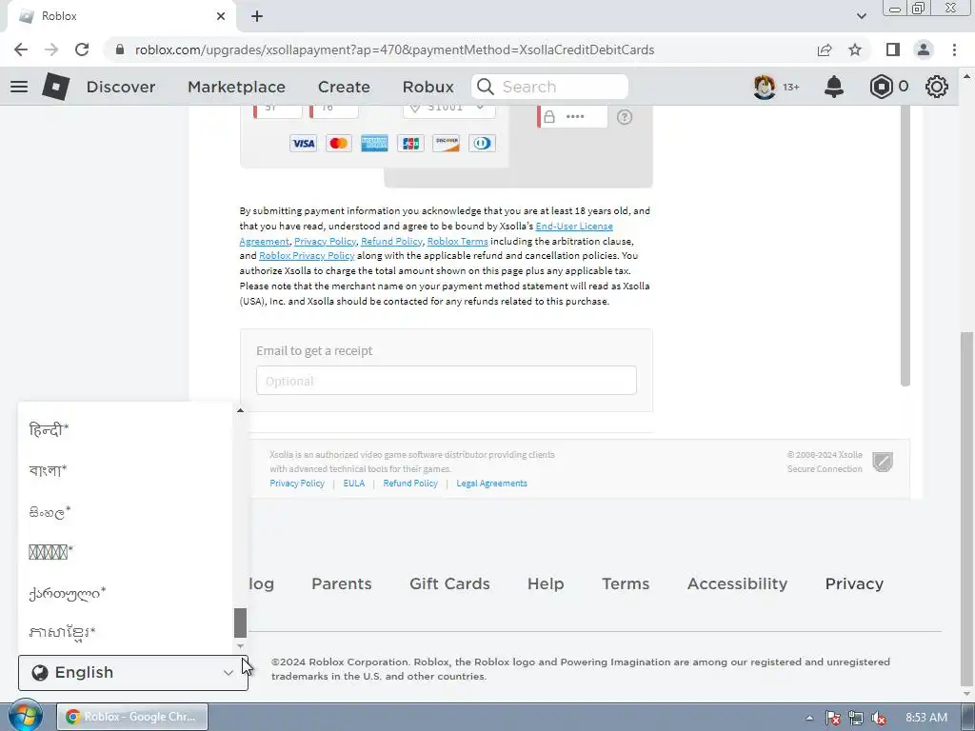This screenshot has width=975, height=731.
Task: Open the Robux nav item
Action: 428,87
